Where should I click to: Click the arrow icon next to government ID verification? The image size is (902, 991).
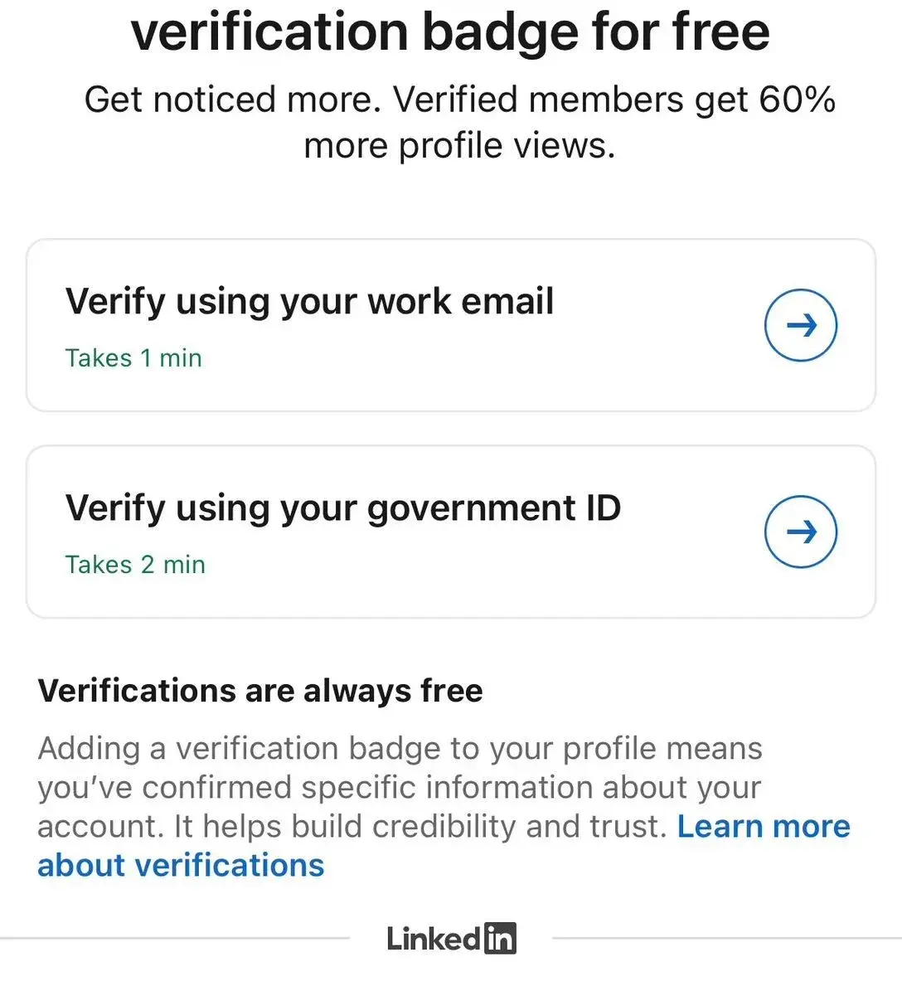[800, 532]
